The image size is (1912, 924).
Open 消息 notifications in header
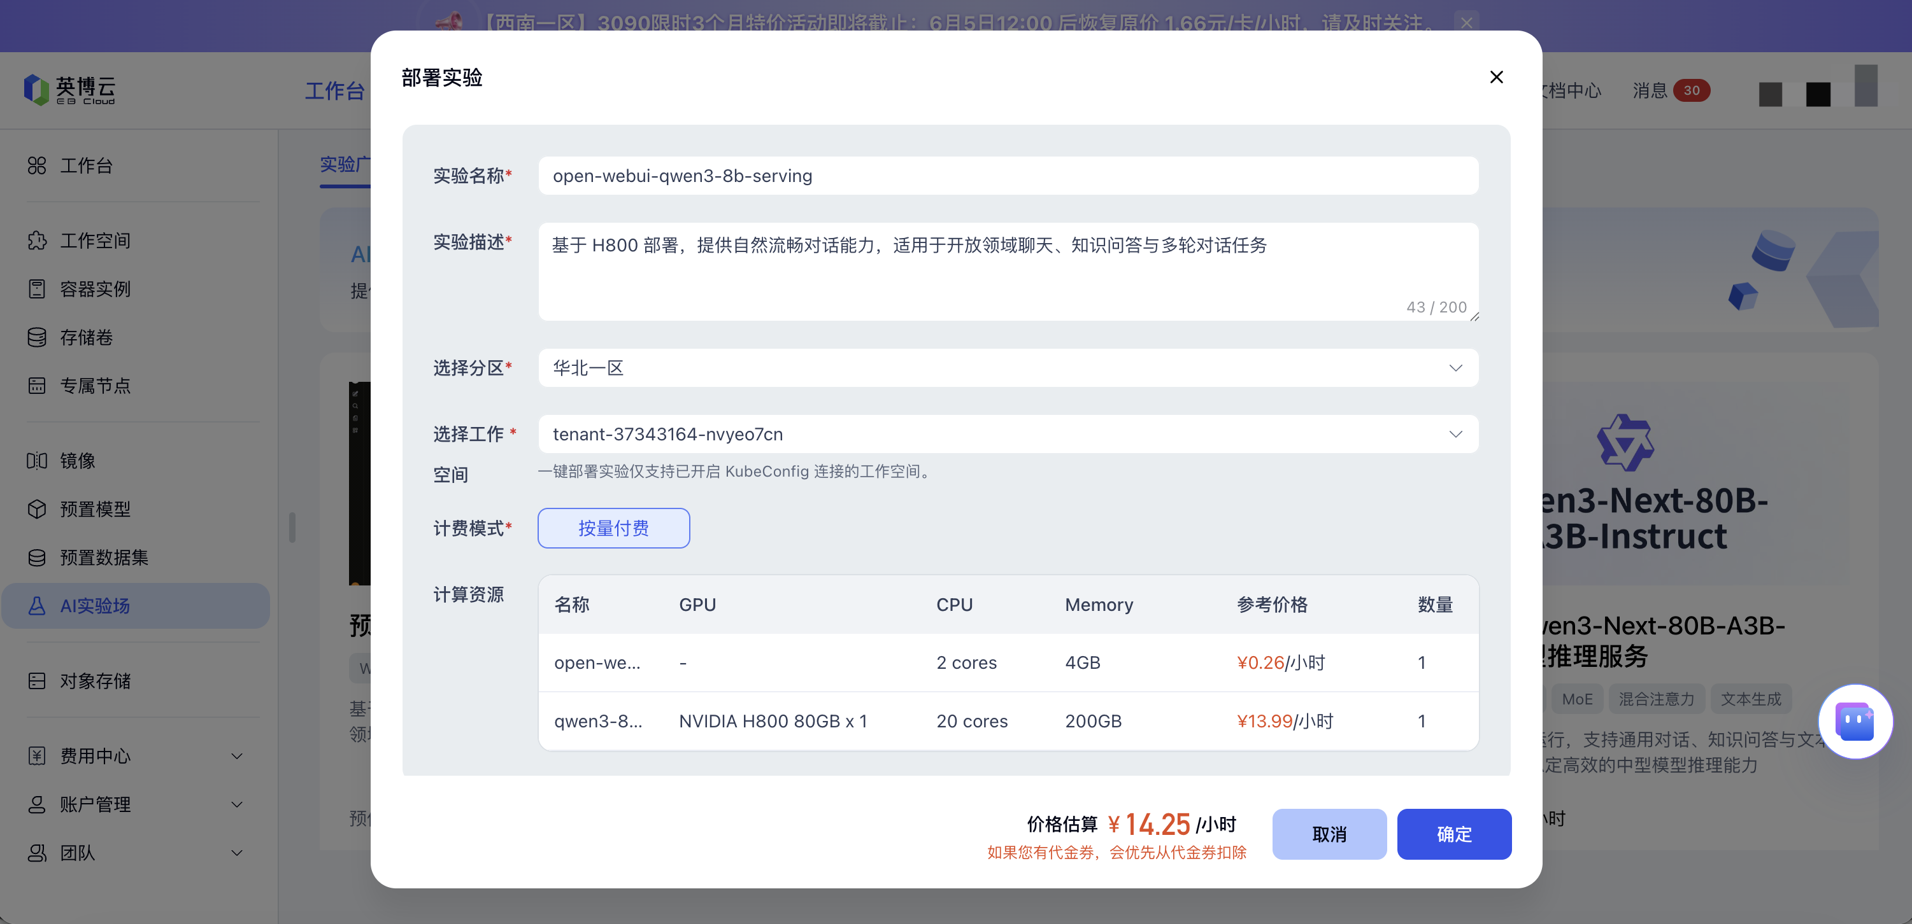(x=1671, y=90)
